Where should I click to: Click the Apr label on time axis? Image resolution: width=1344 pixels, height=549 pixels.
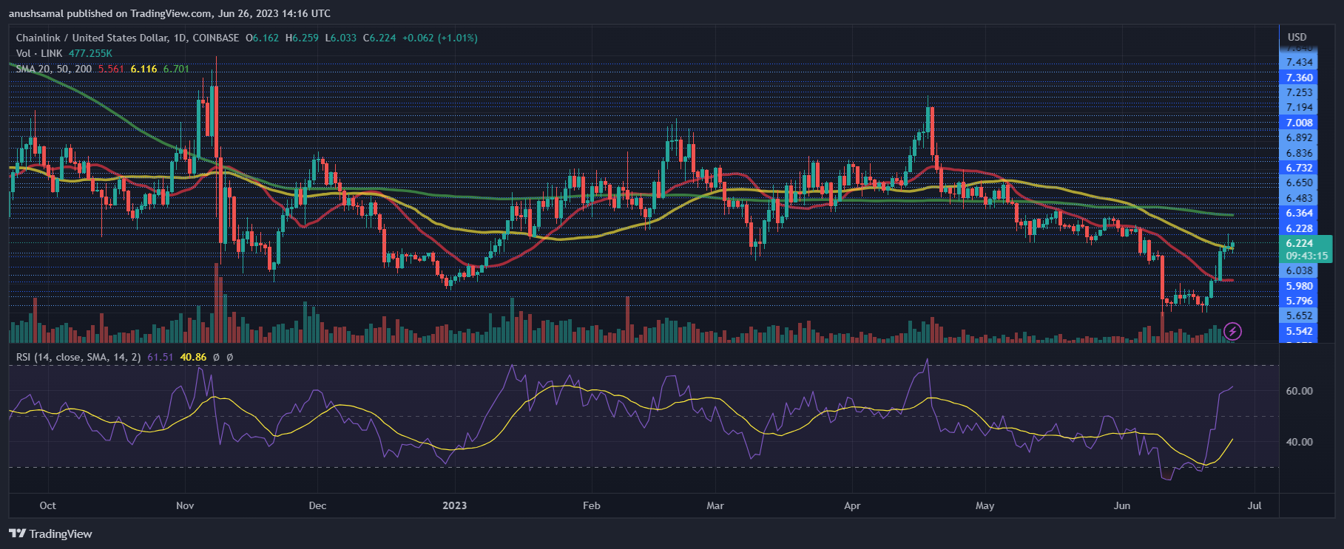[x=852, y=505]
